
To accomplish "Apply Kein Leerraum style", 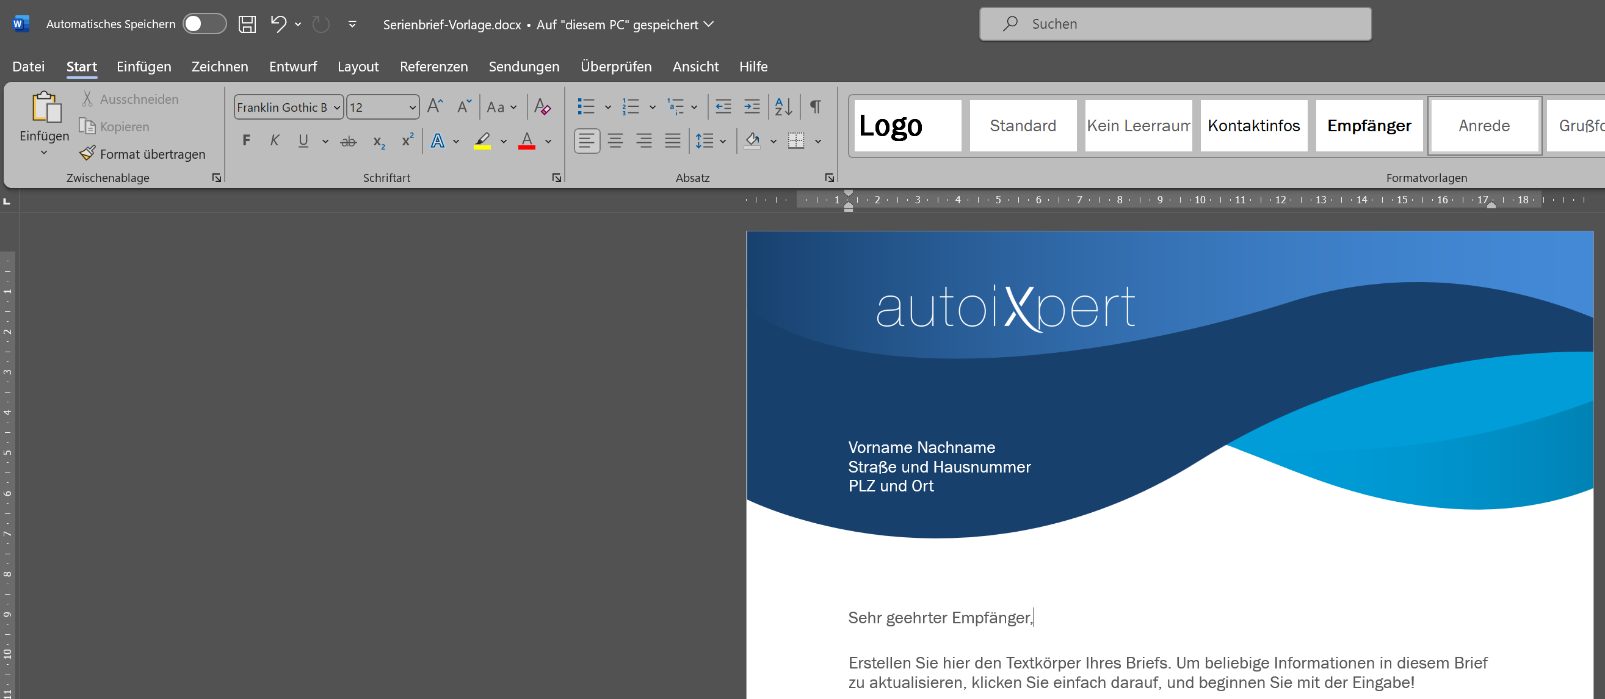I will pos(1139,126).
